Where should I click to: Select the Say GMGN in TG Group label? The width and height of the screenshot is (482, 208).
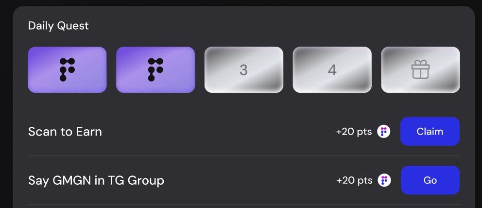[96, 180]
